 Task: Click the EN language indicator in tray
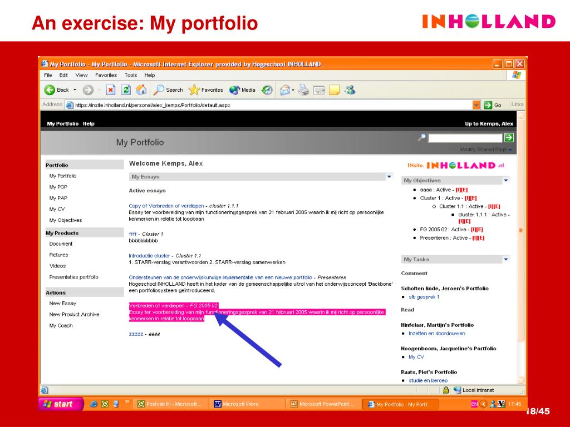pos(474,404)
